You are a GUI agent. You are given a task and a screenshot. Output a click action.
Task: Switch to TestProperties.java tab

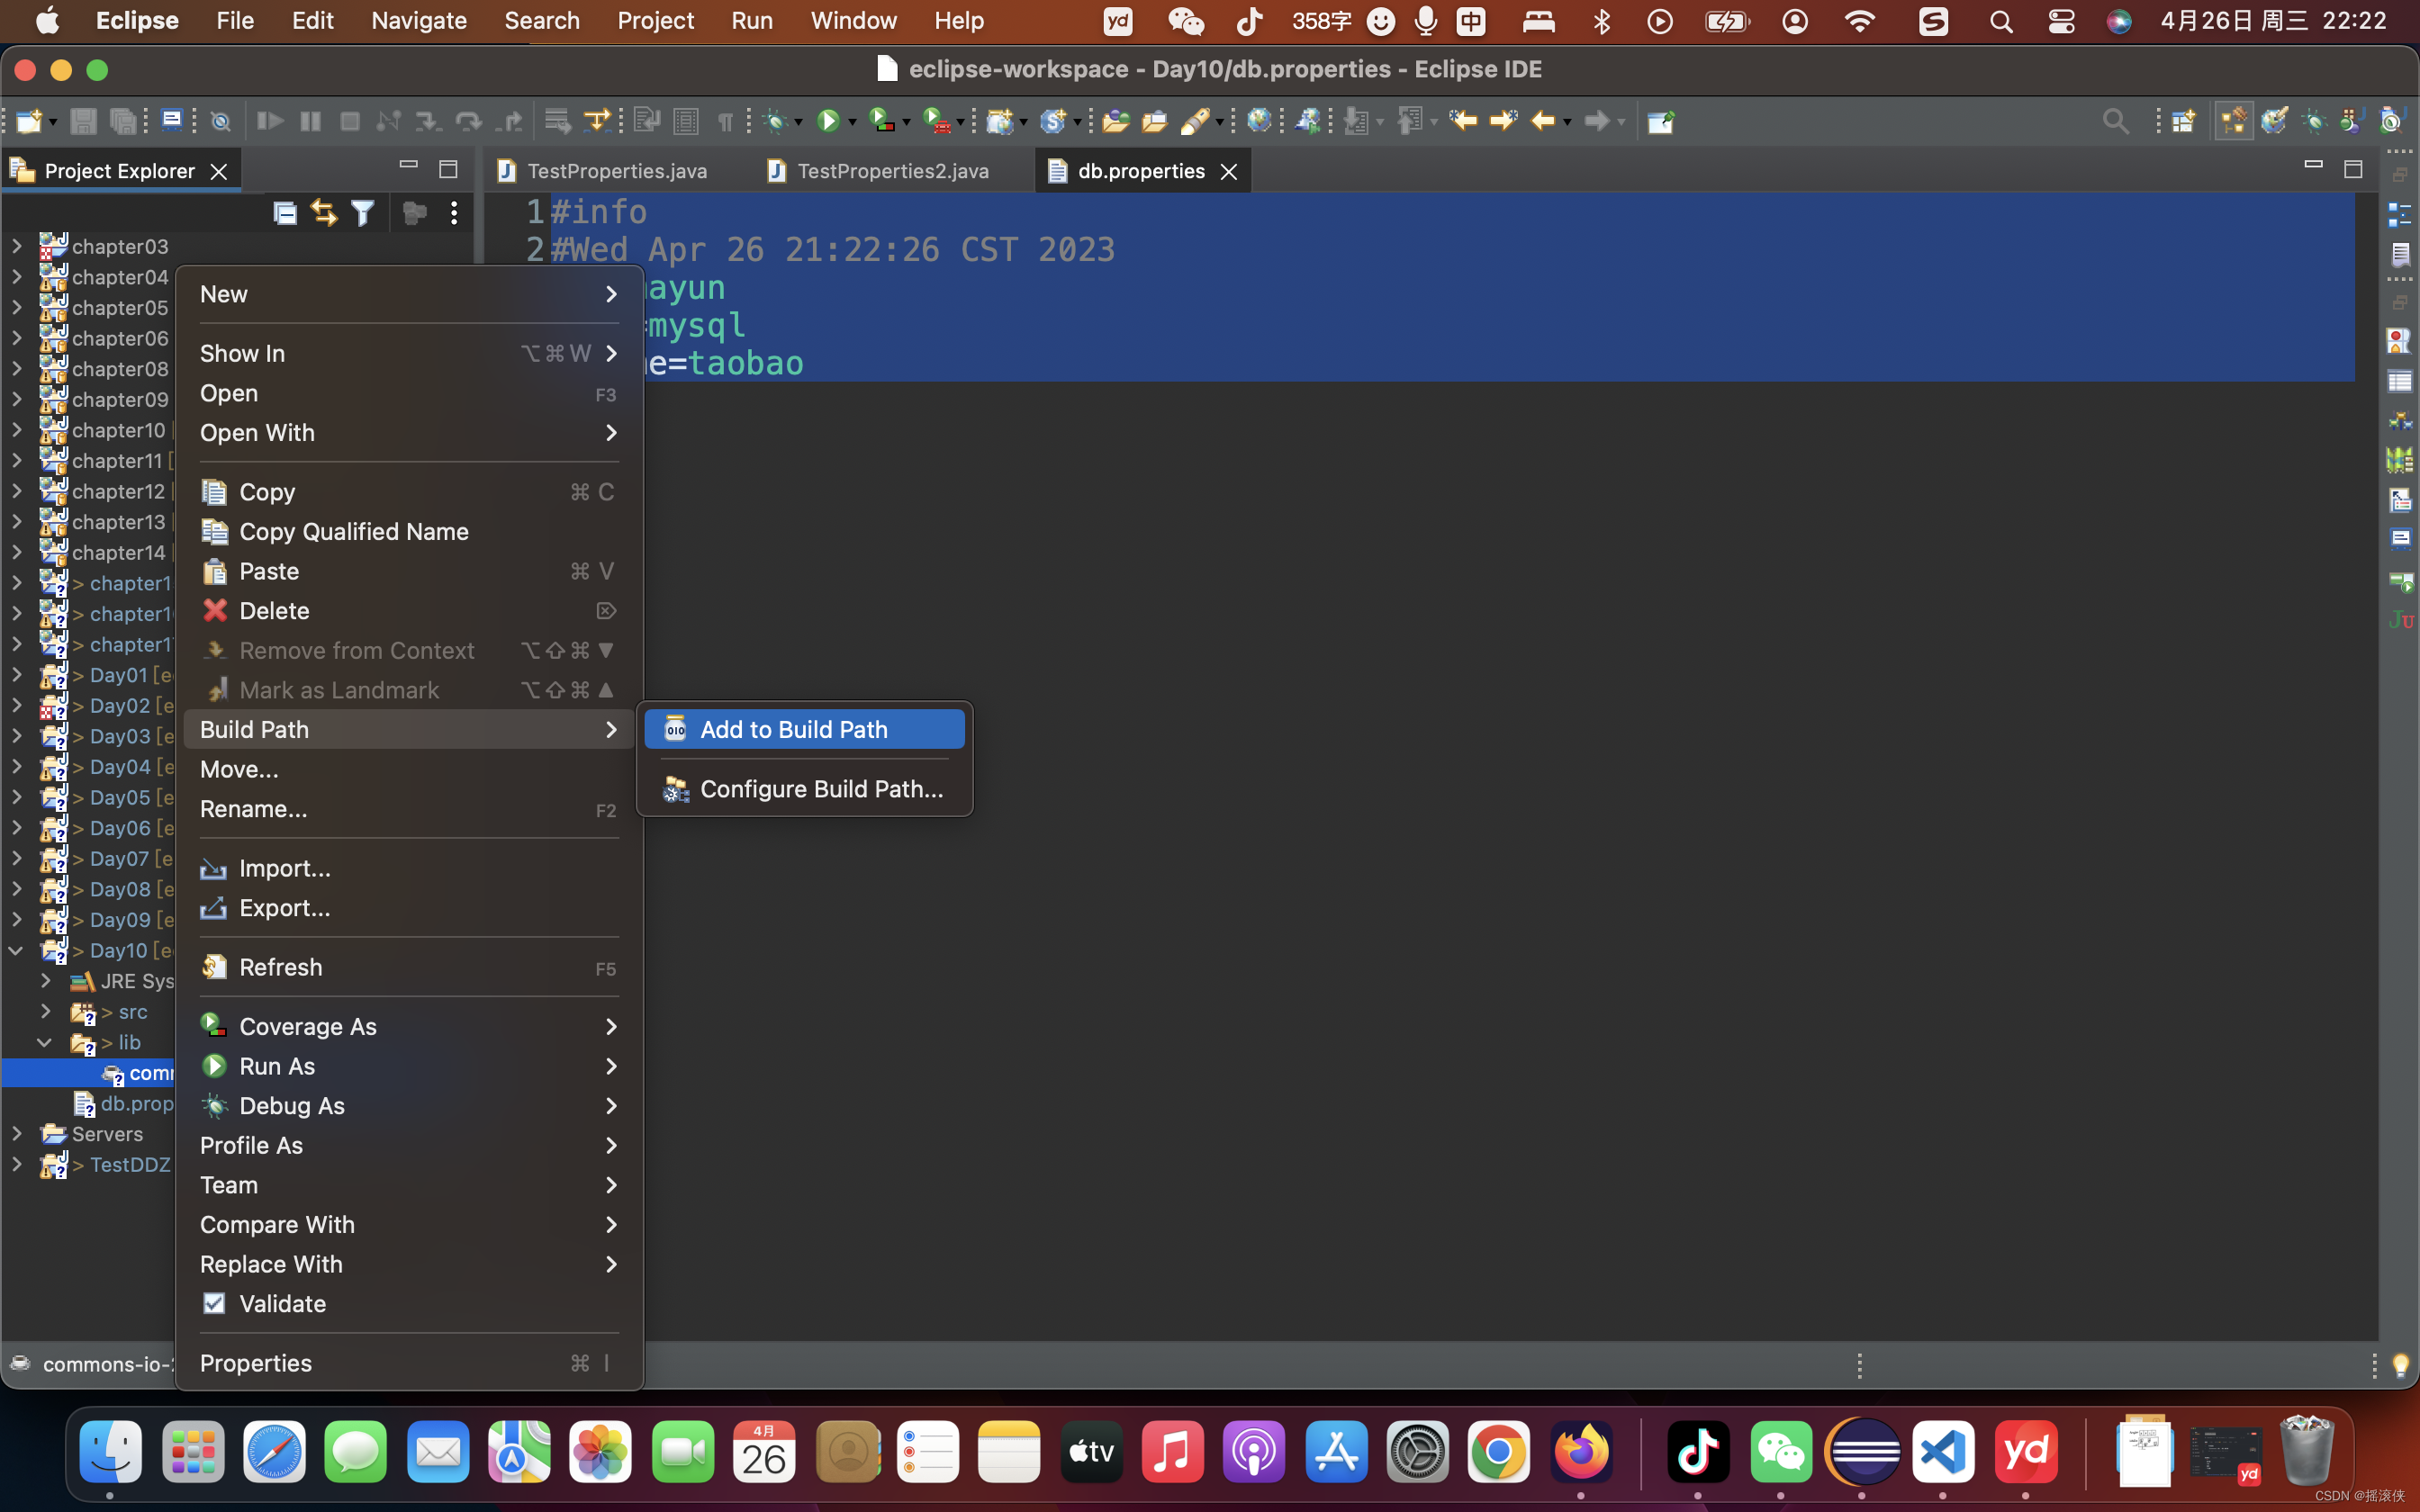pos(617,169)
